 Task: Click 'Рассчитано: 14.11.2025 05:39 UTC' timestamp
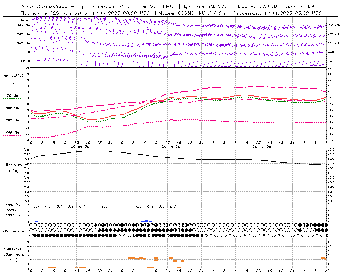pos(277,13)
